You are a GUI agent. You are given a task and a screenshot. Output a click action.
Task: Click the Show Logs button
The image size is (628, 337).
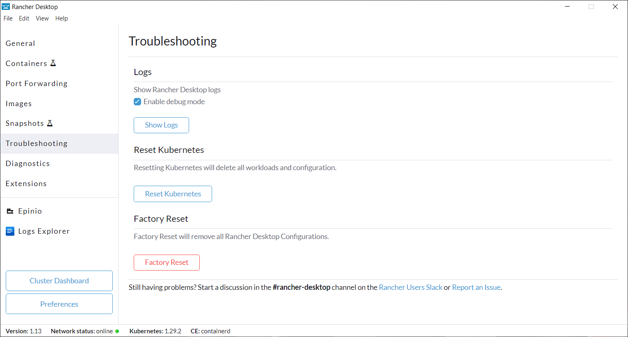tap(161, 125)
